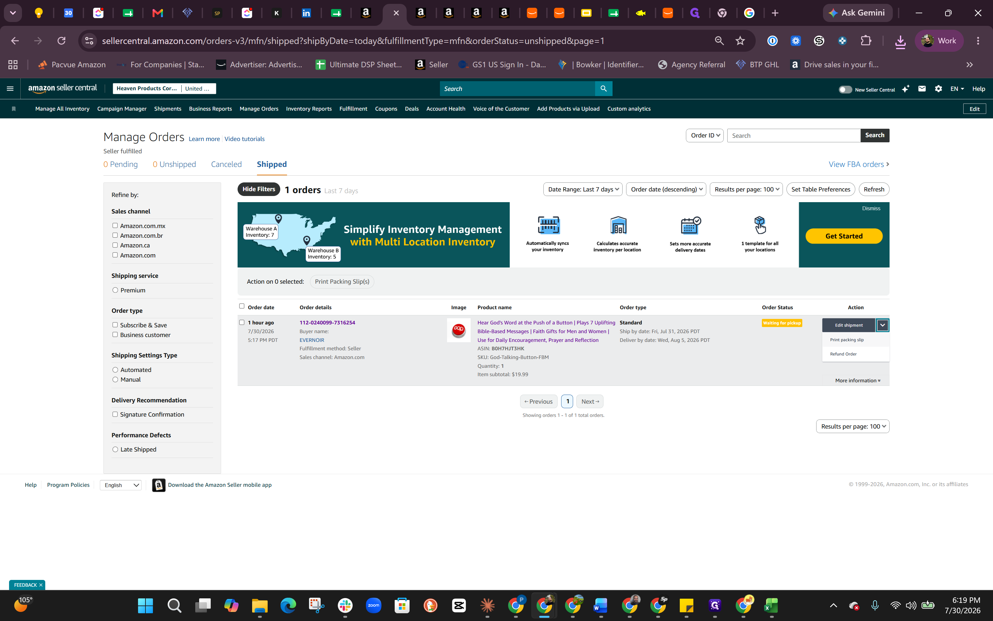Click the Seller Central search magnifier button

tap(603, 89)
